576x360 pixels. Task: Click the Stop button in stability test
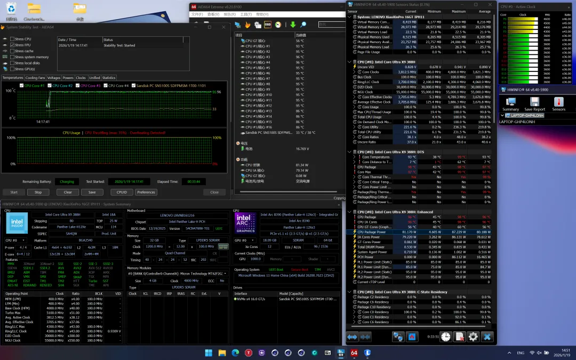coord(38,192)
